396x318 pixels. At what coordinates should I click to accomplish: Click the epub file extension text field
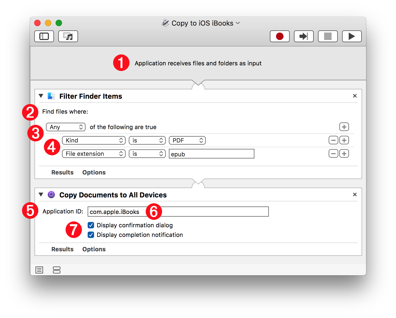[212, 154]
